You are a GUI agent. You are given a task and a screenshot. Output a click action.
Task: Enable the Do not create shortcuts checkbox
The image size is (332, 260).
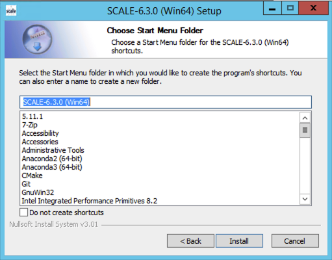[23, 213]
